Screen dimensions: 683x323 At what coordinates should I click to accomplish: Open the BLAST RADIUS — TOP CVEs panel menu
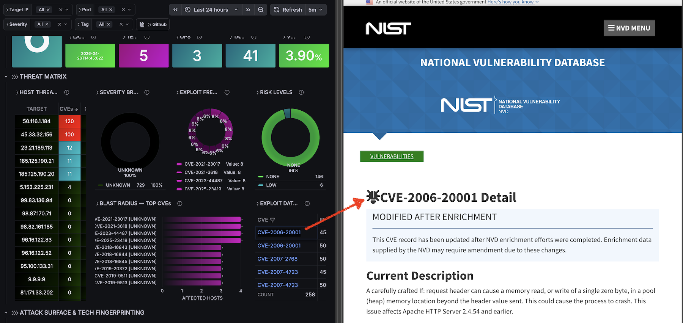134,204
